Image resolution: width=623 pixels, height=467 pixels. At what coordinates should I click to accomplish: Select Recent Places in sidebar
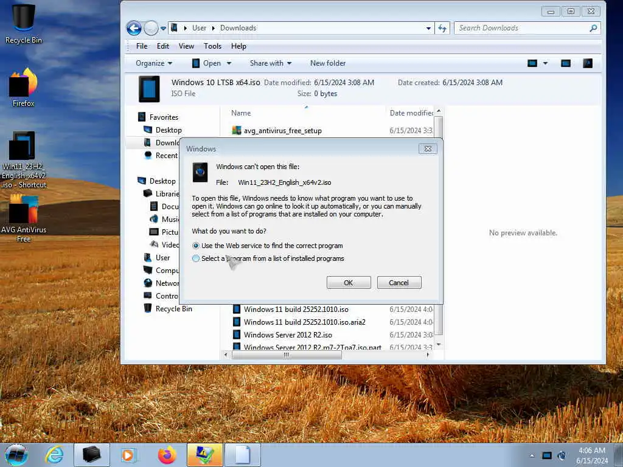click(161, 155)
